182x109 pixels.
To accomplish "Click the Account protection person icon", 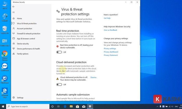I will [x=14, y=28].
